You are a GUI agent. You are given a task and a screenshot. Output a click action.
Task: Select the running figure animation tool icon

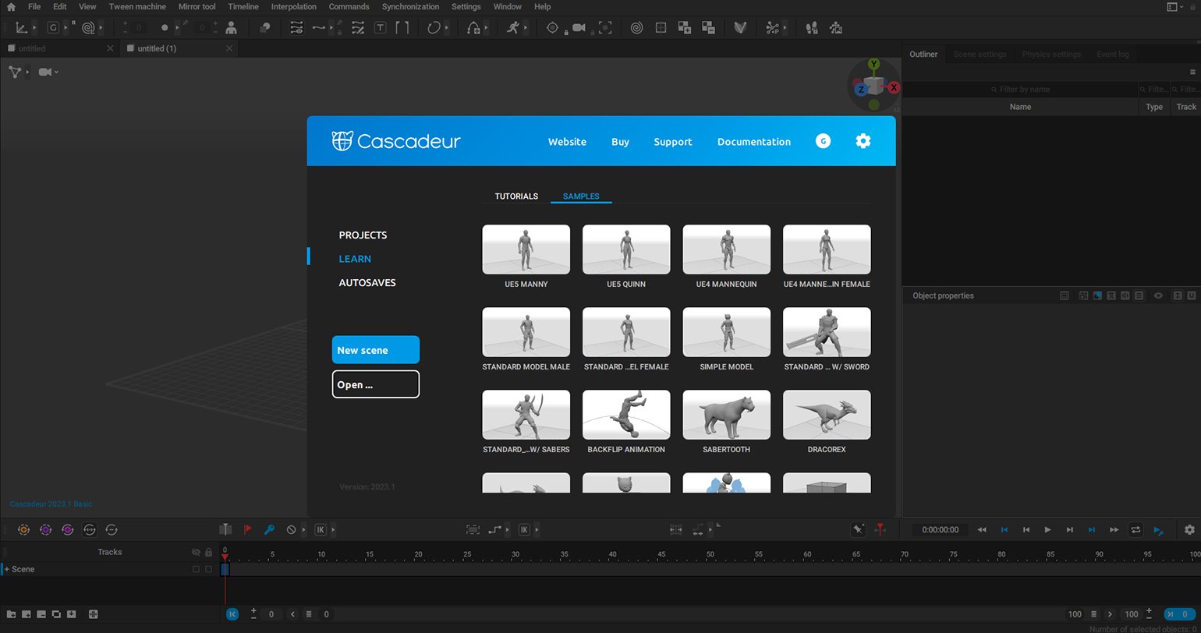pyautogui.click(x=512, y=27)
